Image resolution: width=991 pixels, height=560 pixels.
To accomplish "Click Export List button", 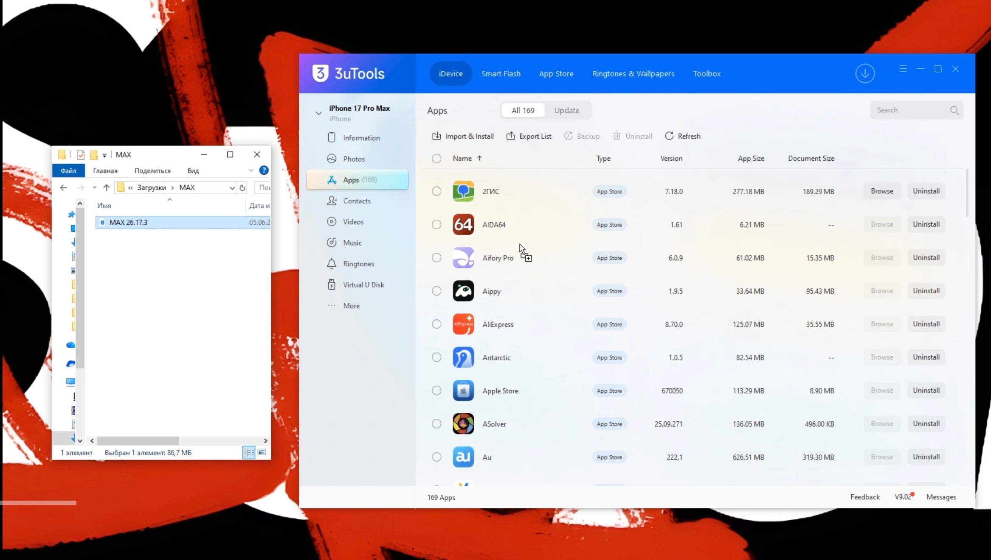I will click(x=529, y=136).
